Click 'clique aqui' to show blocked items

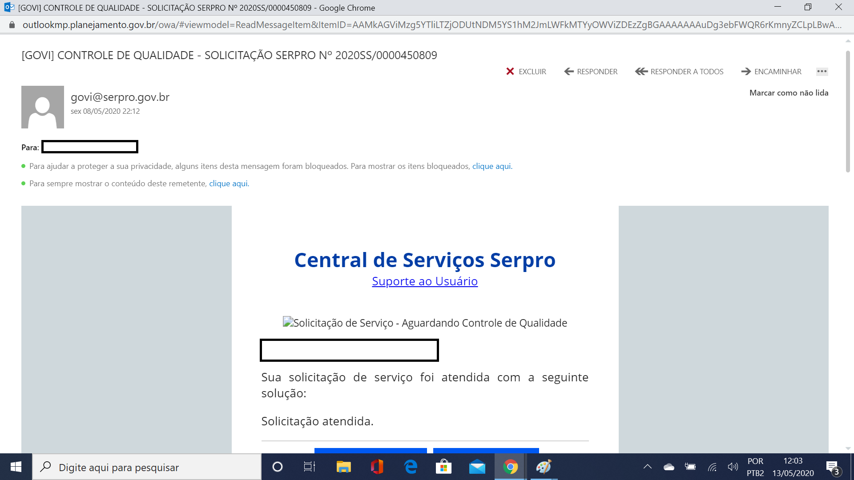coord(491,166)
